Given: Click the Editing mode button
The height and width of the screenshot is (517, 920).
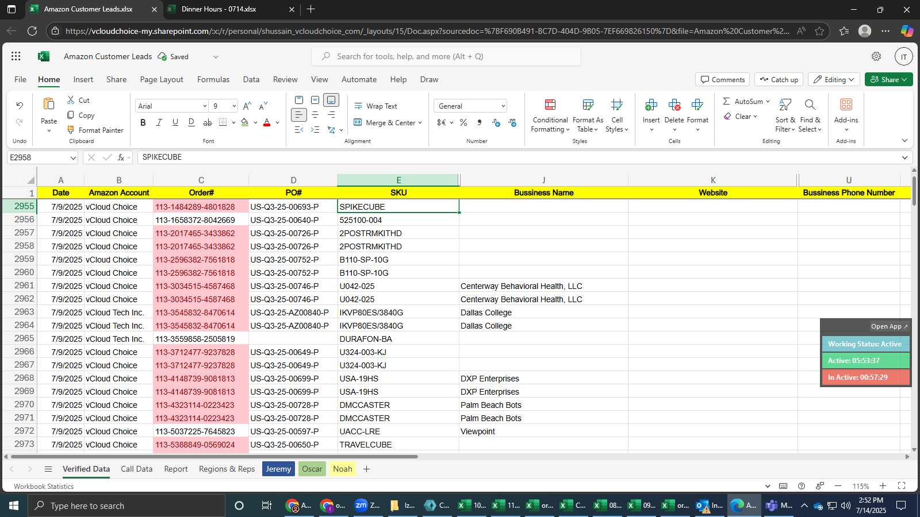Looking at the screenshot, I should coord(834,79).
